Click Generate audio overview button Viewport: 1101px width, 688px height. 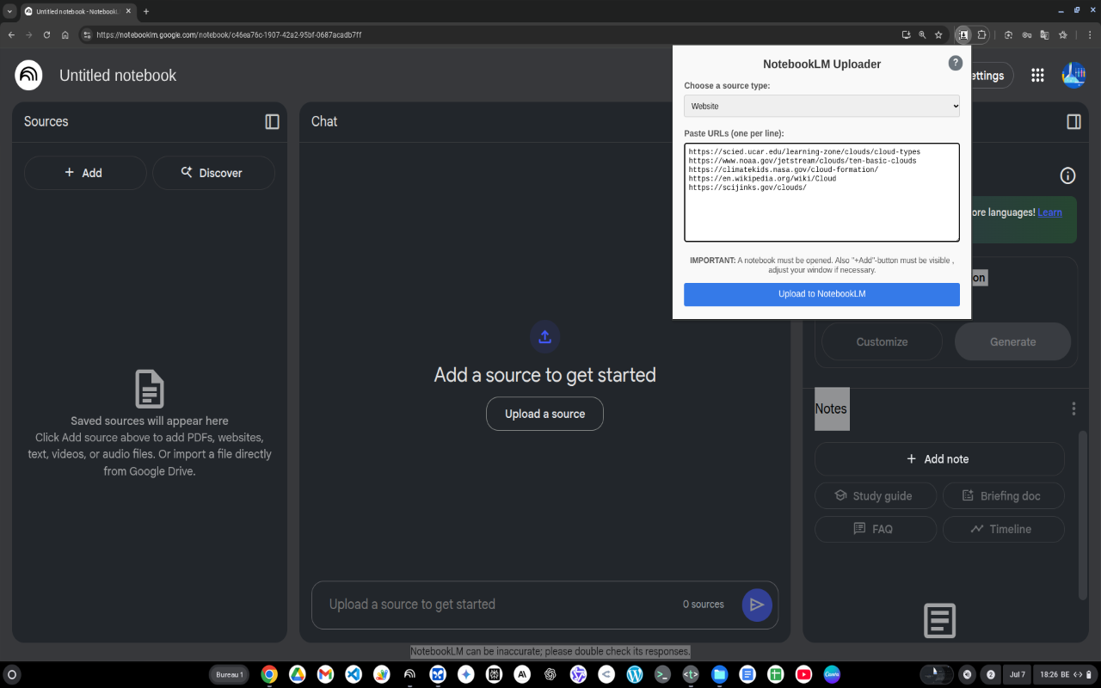[1012, 341]
